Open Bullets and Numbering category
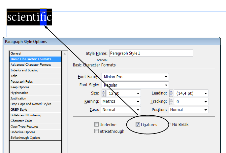226x153 pixels. point(35,115)
